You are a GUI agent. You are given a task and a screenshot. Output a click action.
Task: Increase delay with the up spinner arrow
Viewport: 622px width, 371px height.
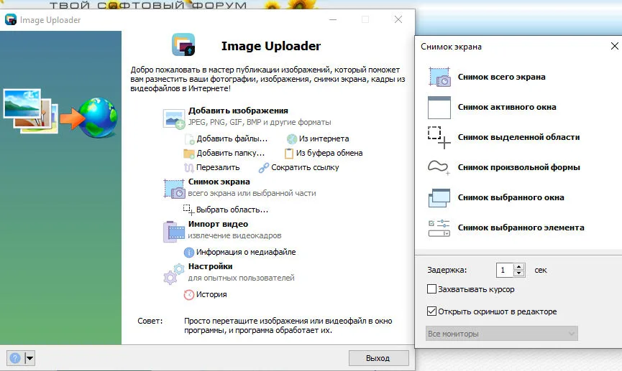(519, 266)
